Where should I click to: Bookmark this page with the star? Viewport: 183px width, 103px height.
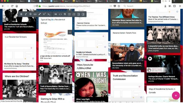[119, 6]
